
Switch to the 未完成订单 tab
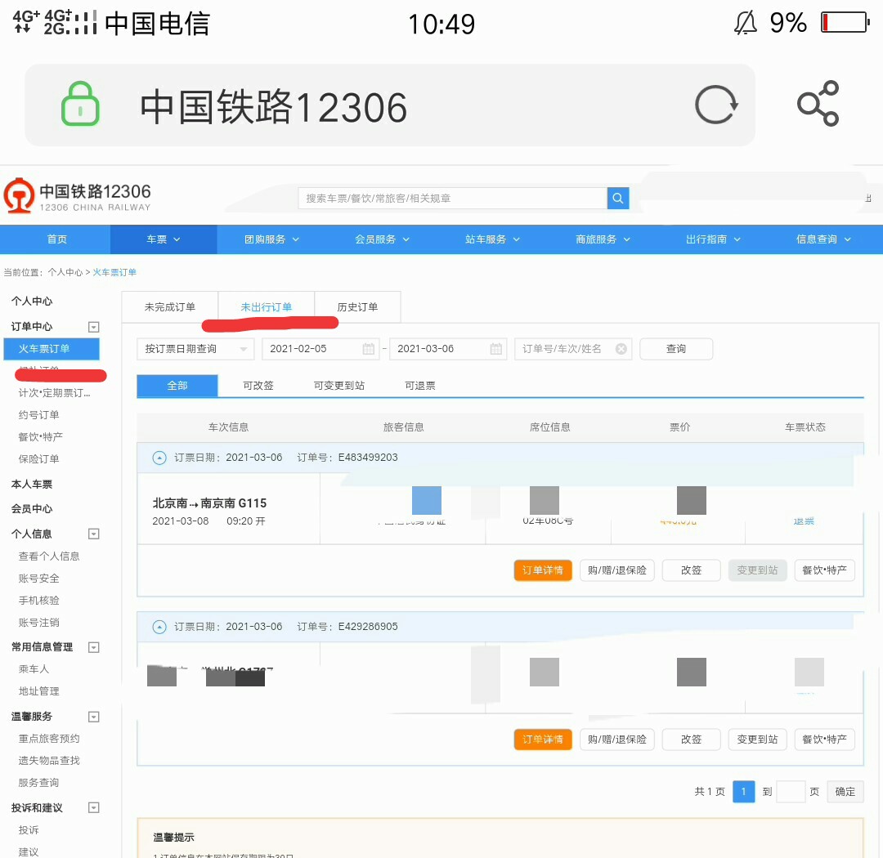(x=169, y=306)
